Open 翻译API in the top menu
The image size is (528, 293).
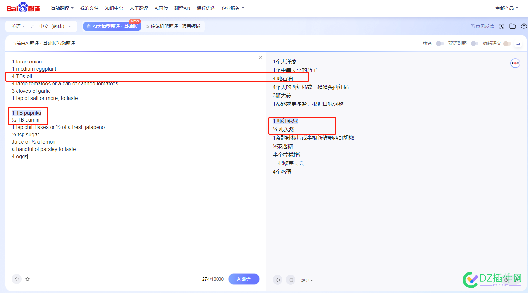tap(182, 8)
